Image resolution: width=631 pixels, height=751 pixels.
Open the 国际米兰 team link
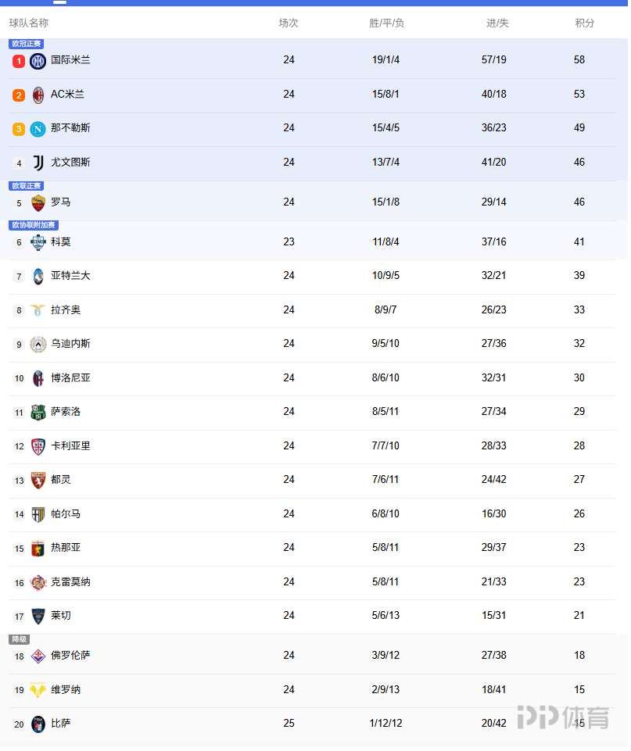click(x=70, y=60)
